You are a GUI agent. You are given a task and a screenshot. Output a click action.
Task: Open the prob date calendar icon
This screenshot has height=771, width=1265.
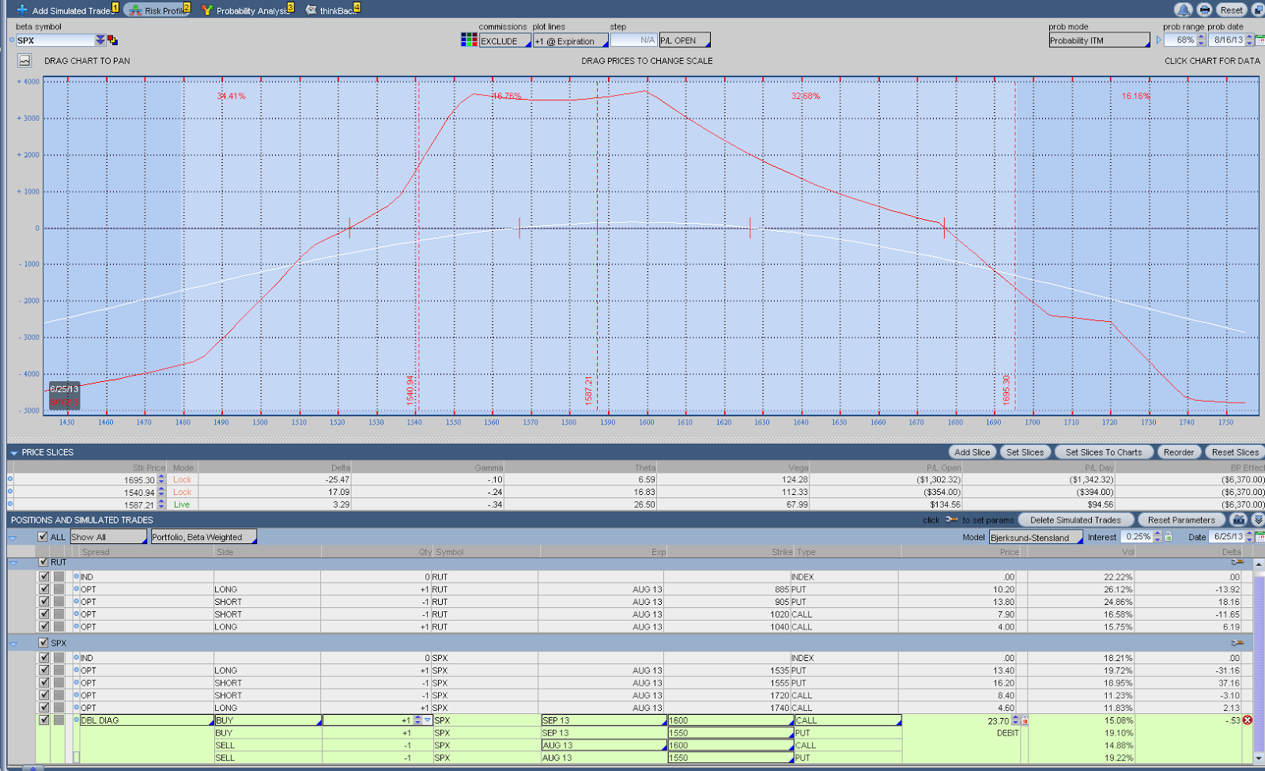tap(1260, 40)
